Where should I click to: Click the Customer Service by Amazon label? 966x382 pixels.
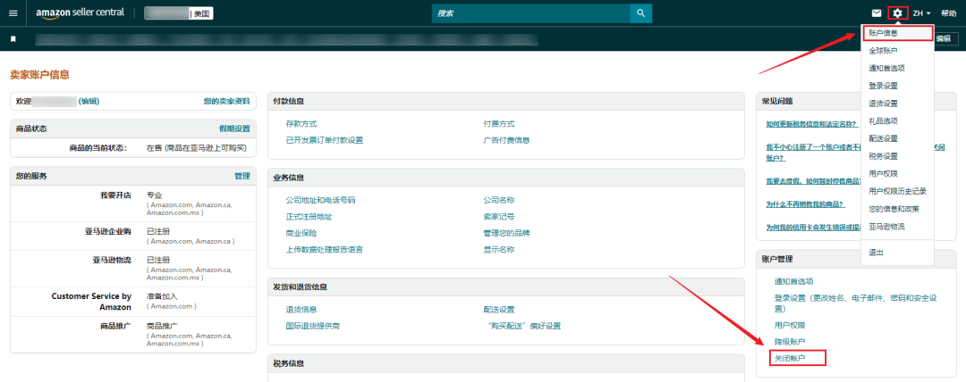pos(91,302)
